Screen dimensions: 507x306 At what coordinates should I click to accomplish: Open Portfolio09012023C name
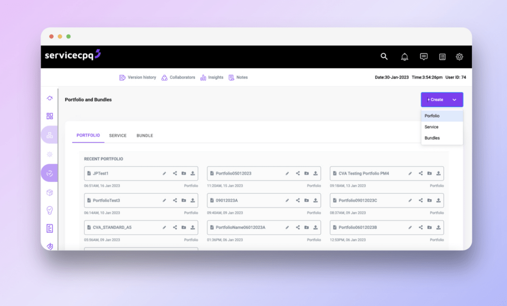tap(357, 200)
